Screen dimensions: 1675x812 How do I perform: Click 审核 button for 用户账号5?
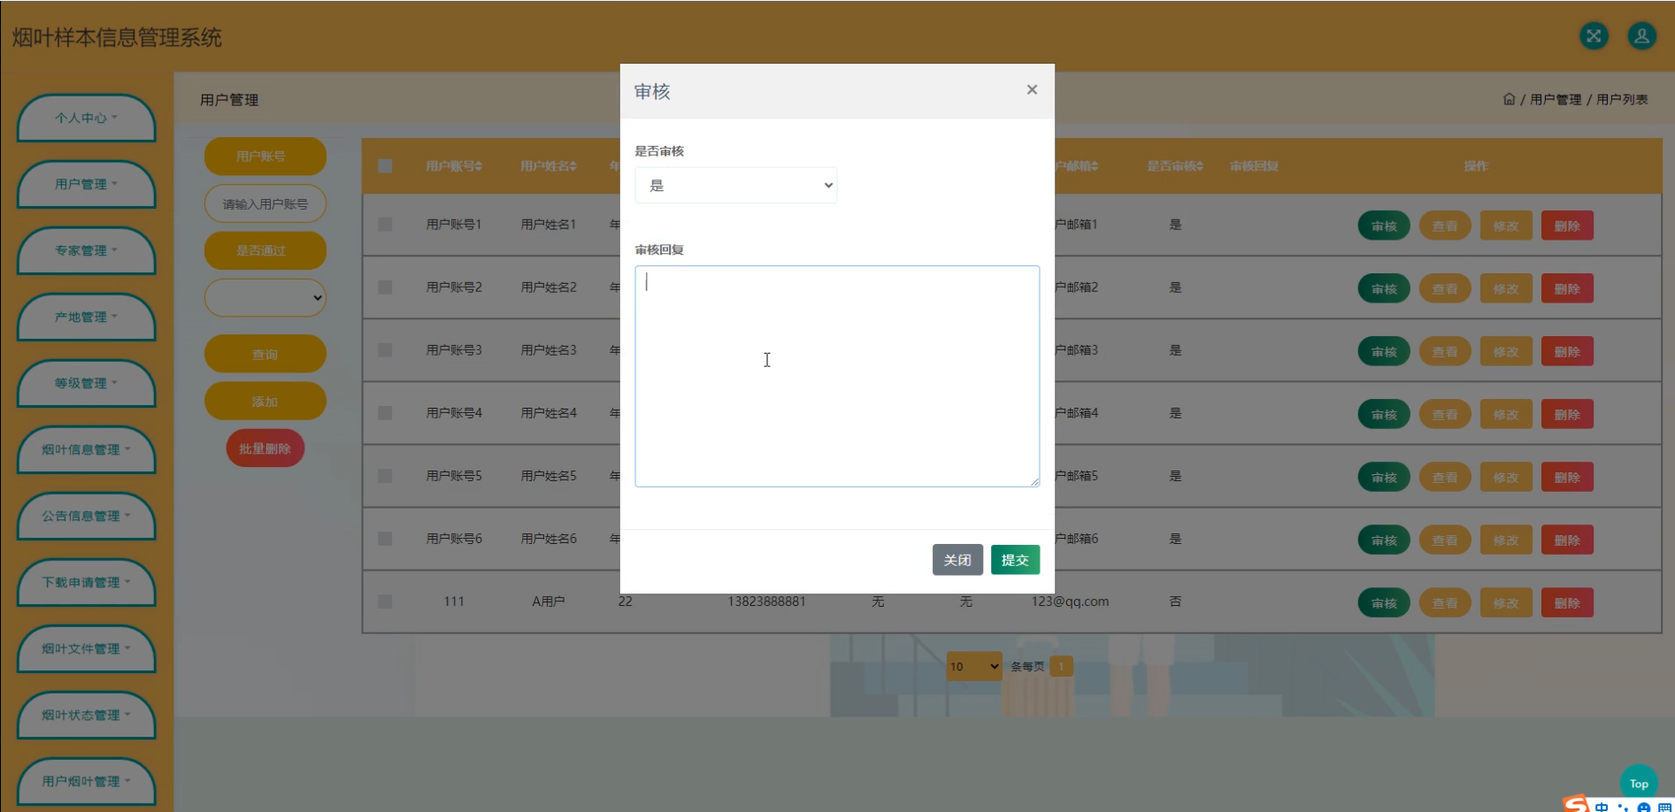coord(1384,477)
